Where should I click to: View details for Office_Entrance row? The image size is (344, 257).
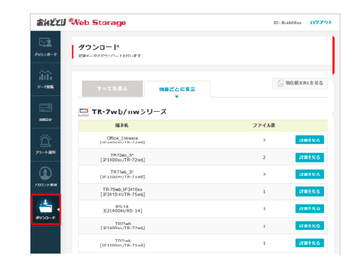tap(309, 140)
